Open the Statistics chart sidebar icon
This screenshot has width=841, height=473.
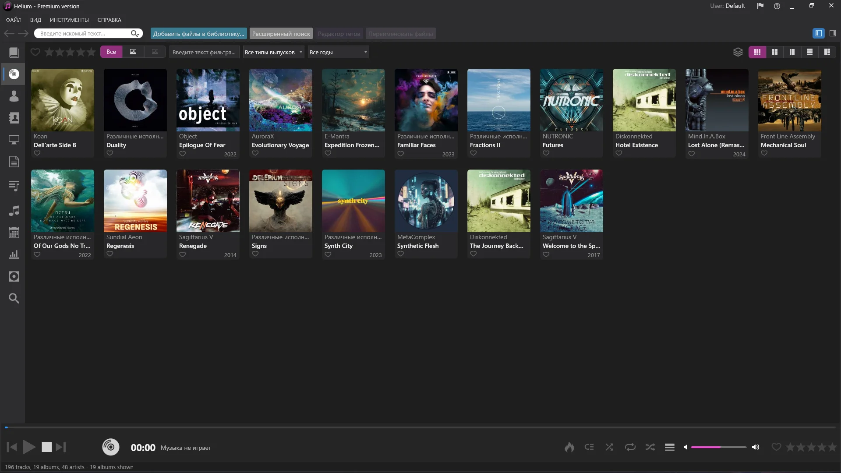(x=14, y=254)
